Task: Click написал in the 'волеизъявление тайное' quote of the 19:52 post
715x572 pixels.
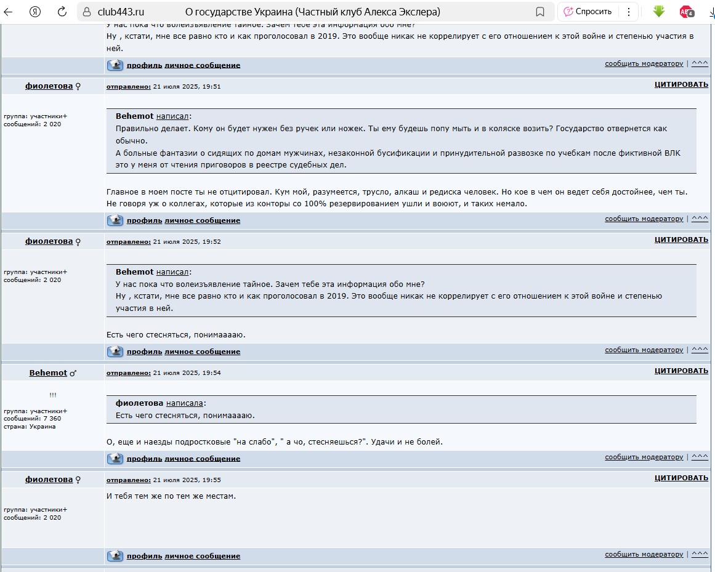Action: (x=172, y=272)
